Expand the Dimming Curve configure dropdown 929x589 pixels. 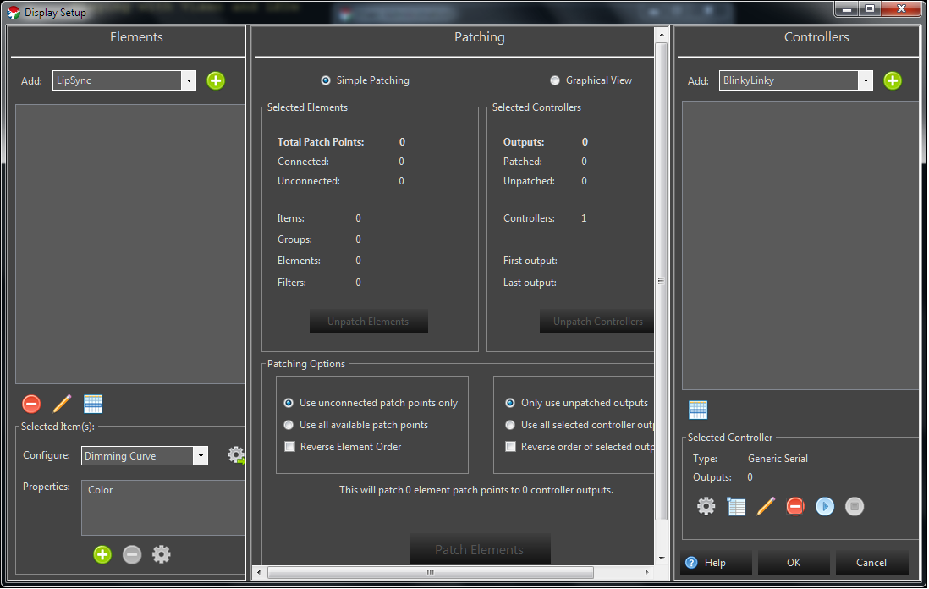[x=201, y=456]
